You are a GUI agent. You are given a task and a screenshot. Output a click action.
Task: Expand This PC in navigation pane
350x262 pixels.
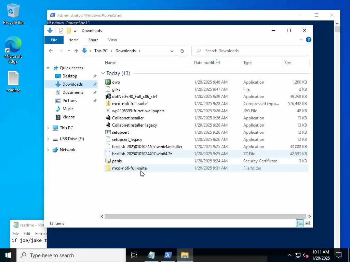click(x=48, y=128)
